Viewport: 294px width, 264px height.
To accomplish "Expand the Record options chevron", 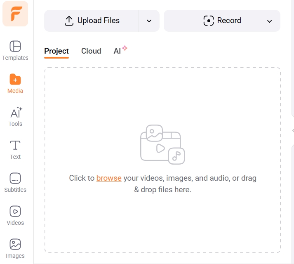I will 270,21.
